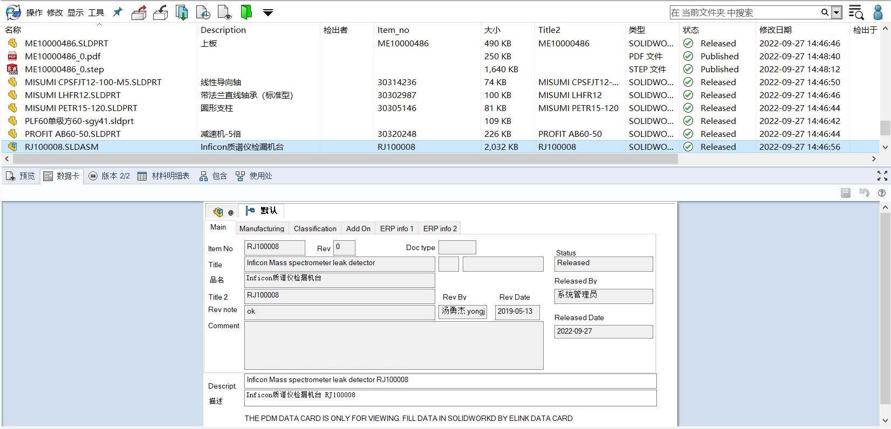The height and width of the screenshot is (429, 891).
Task: Pin the toolbar with the blue pushpin icon
Action: click(x=118, y=12)
